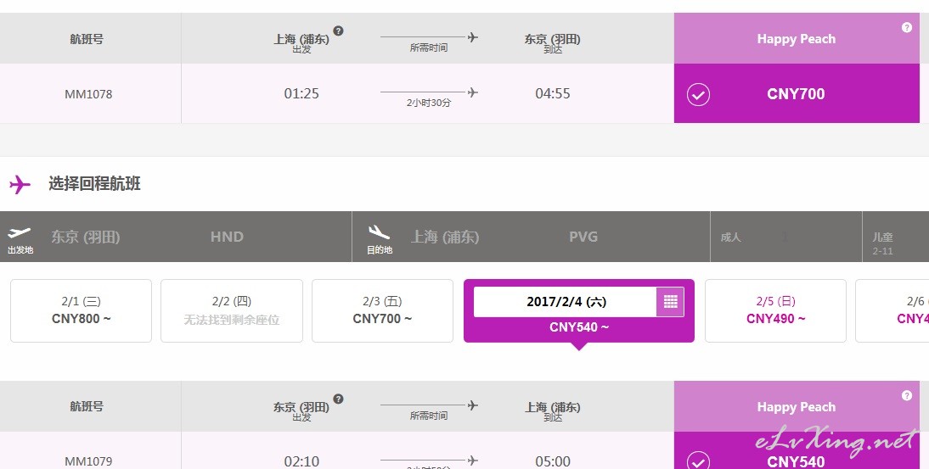The width and height of the screenshot is (929, 469).
Task: Open the calendar icon beside 2017/2/4
Action: [670, 302]
